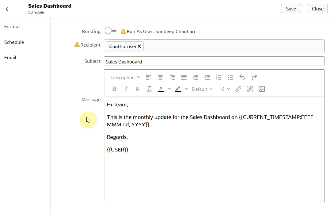Clear text formatting with the Tx icon
The image size is (334, 214).
click(149, 89)
